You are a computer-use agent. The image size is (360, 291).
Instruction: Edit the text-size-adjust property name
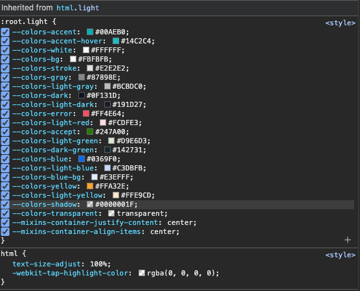[47, 264]
